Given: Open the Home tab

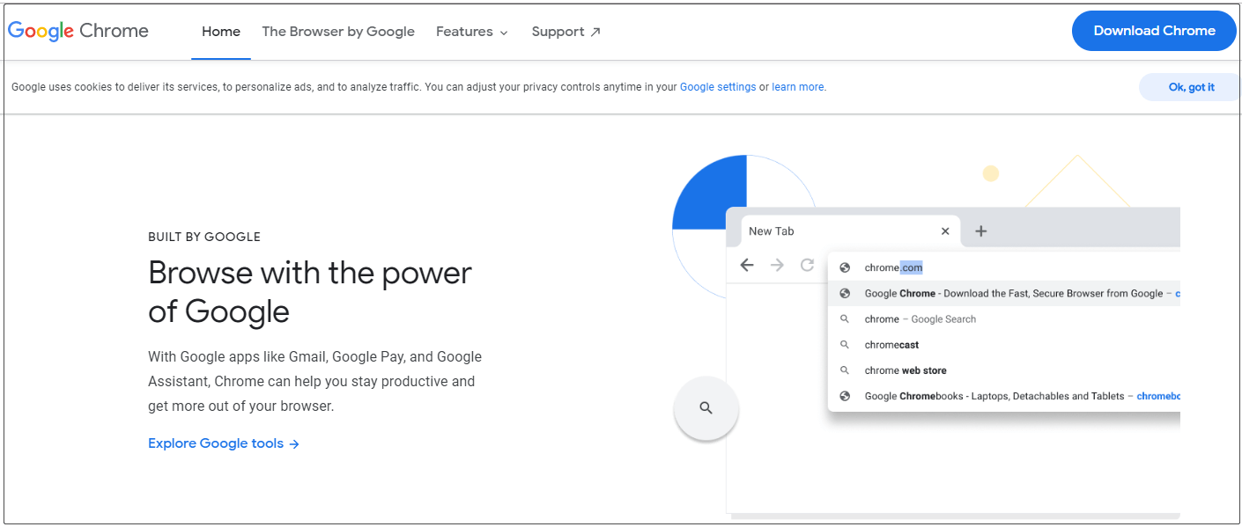Looking at the screenshot, I should click(221, 32).
